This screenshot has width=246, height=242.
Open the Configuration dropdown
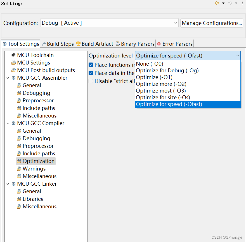176,23
